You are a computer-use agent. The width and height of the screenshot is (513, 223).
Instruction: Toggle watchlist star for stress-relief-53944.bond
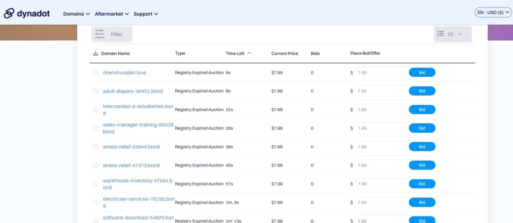point(95,146)
